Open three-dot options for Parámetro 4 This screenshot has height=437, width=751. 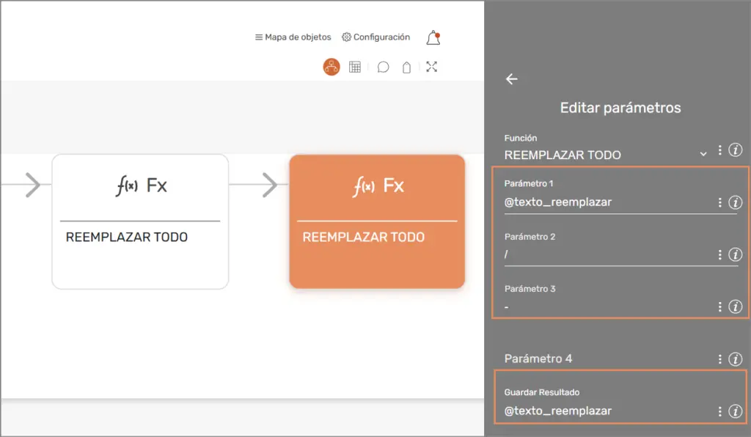pos(720,359)
